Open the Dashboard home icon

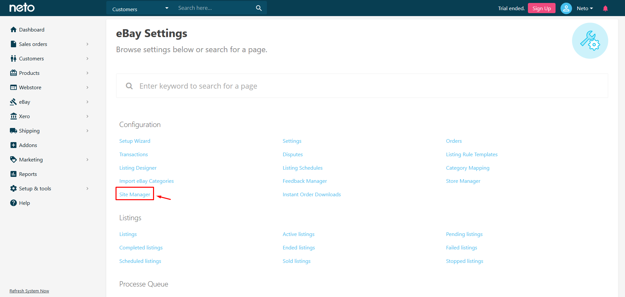pyautogui.click(x=13, y=30)
